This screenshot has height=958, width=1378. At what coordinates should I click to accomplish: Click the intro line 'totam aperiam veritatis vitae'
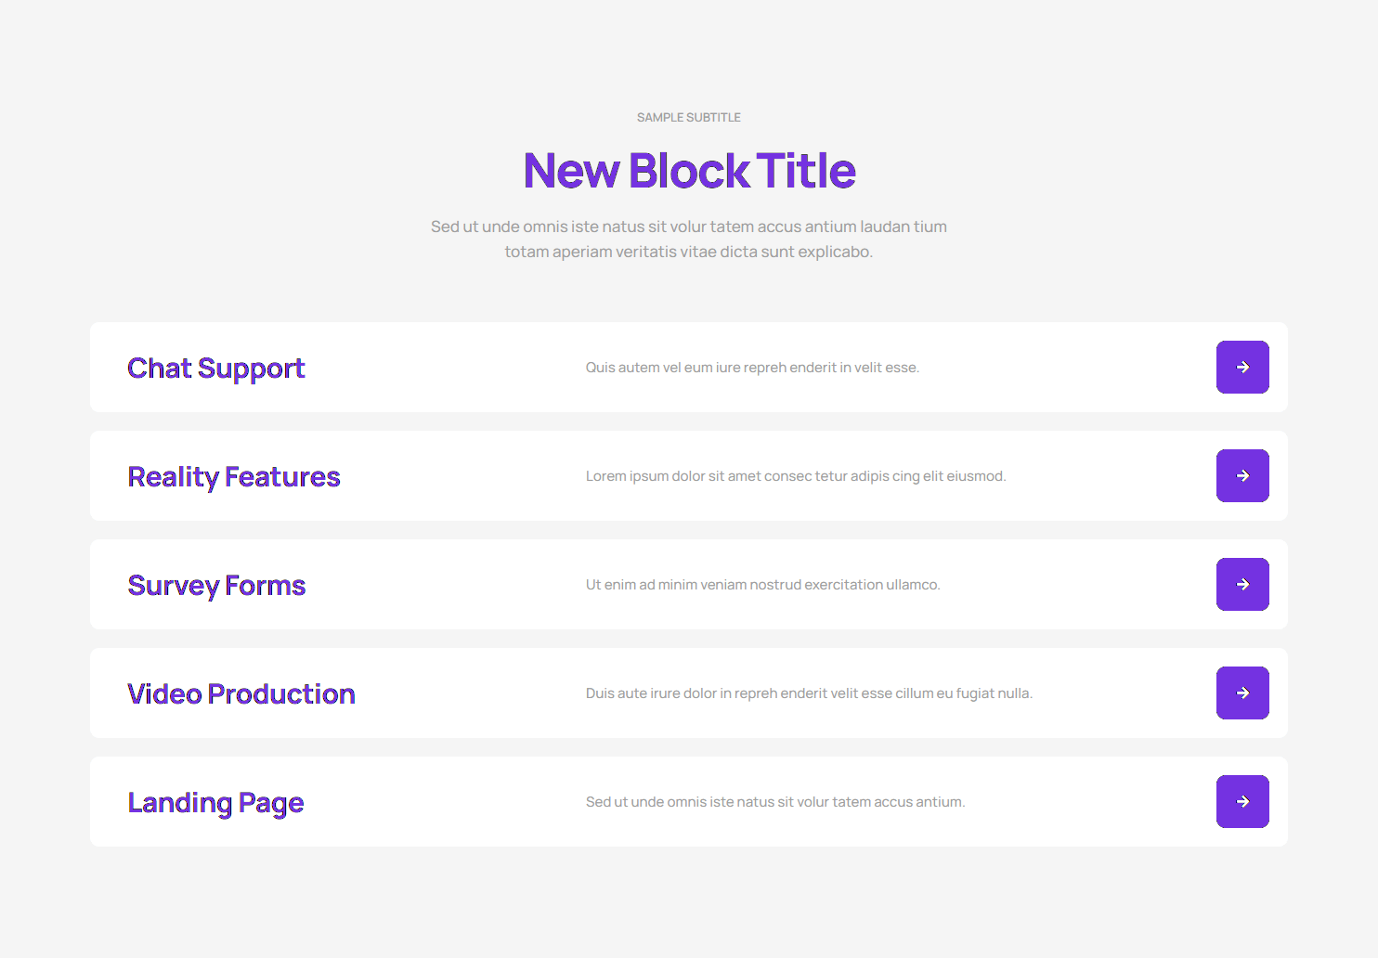pyautogui.click(x=689, y=252)
